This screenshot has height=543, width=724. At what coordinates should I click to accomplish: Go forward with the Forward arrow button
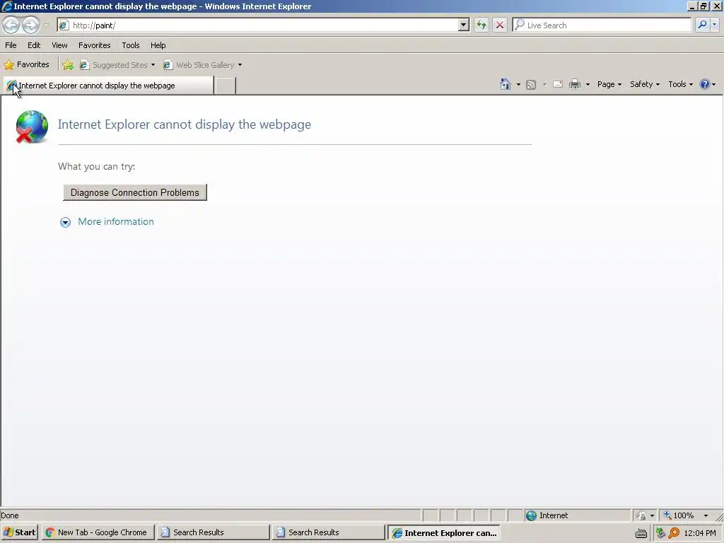tap(31, 25)
